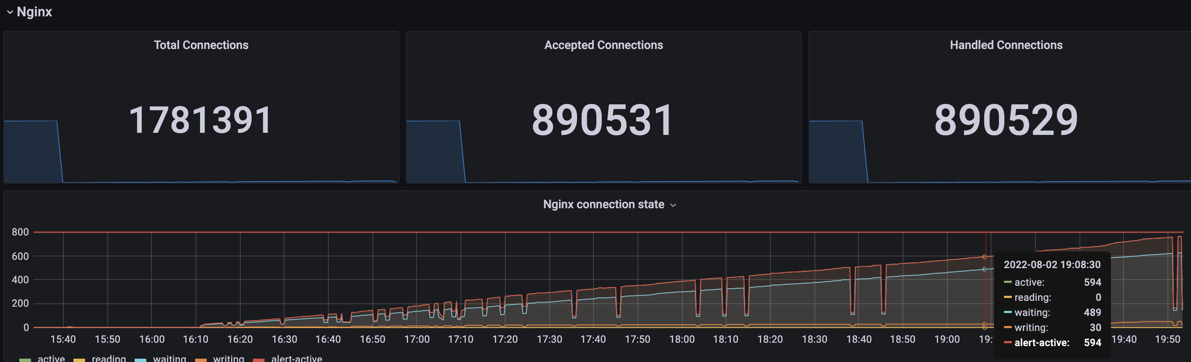Click the green active legend color swatch
The height and width of the screenshot is (362, 1191).
(26, 359)
